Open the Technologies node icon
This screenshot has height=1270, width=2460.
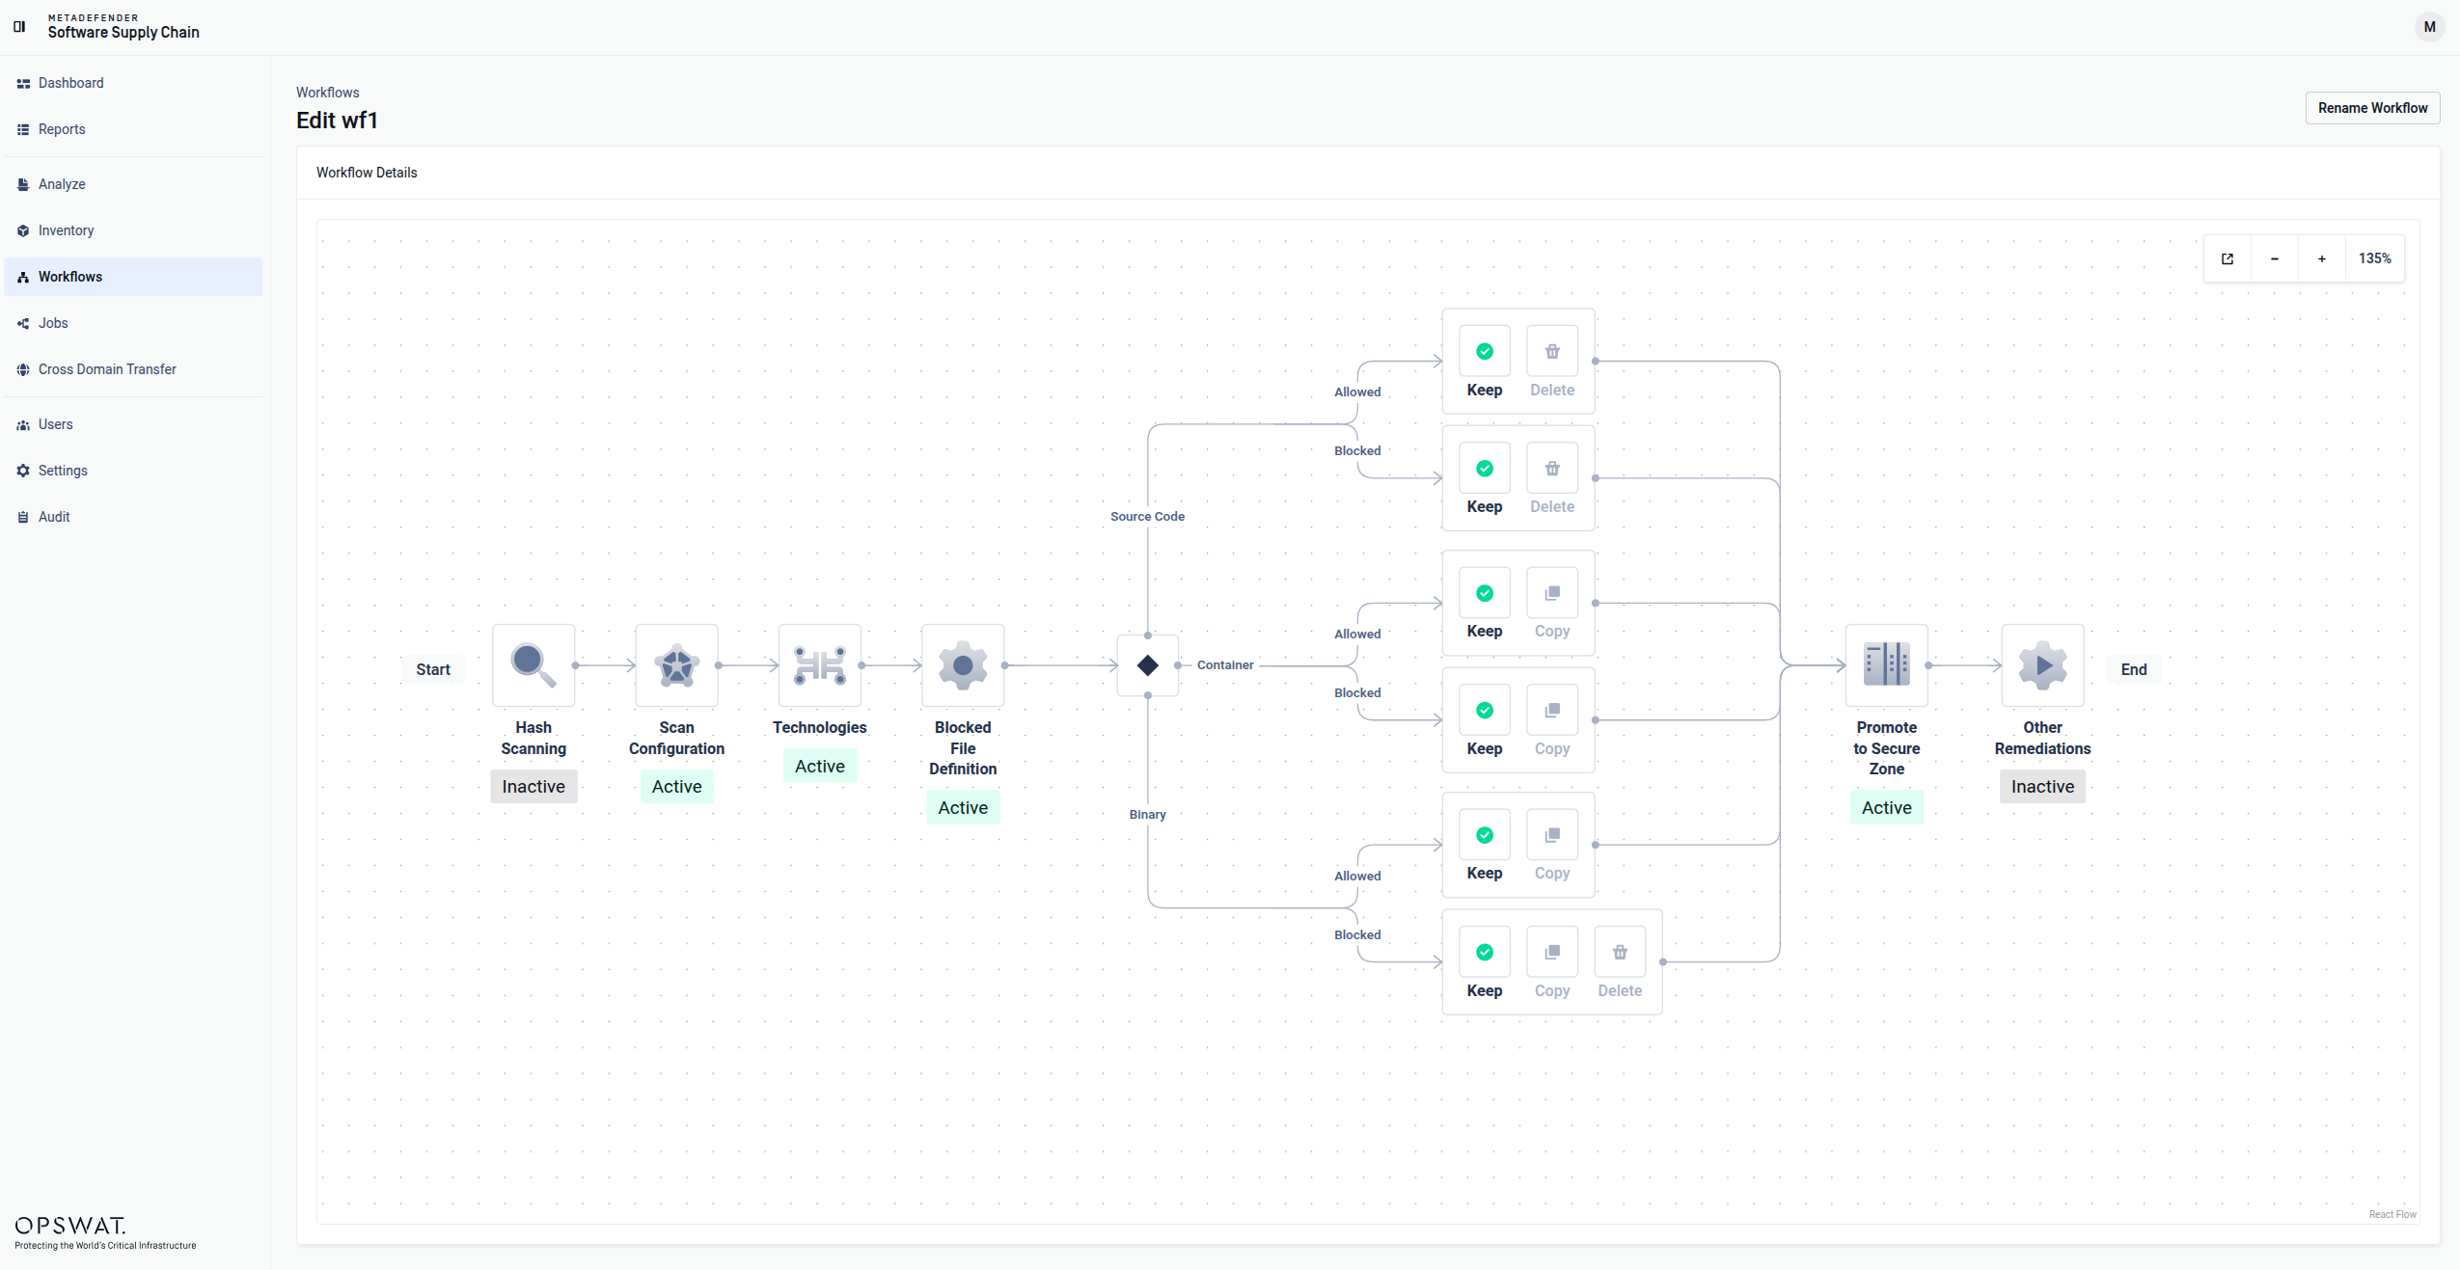pyautogui.click(x=820, y=665)
